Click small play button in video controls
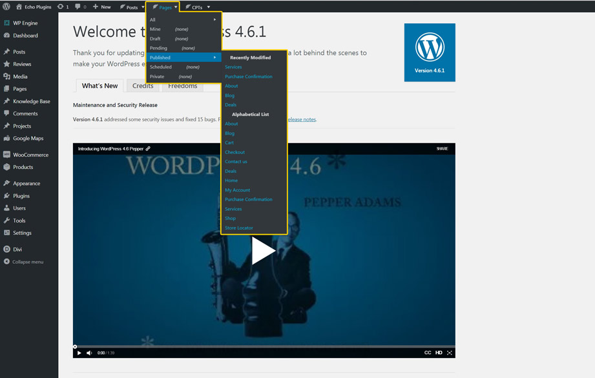This screenshot has width=595, height=378. pos(79,353)
